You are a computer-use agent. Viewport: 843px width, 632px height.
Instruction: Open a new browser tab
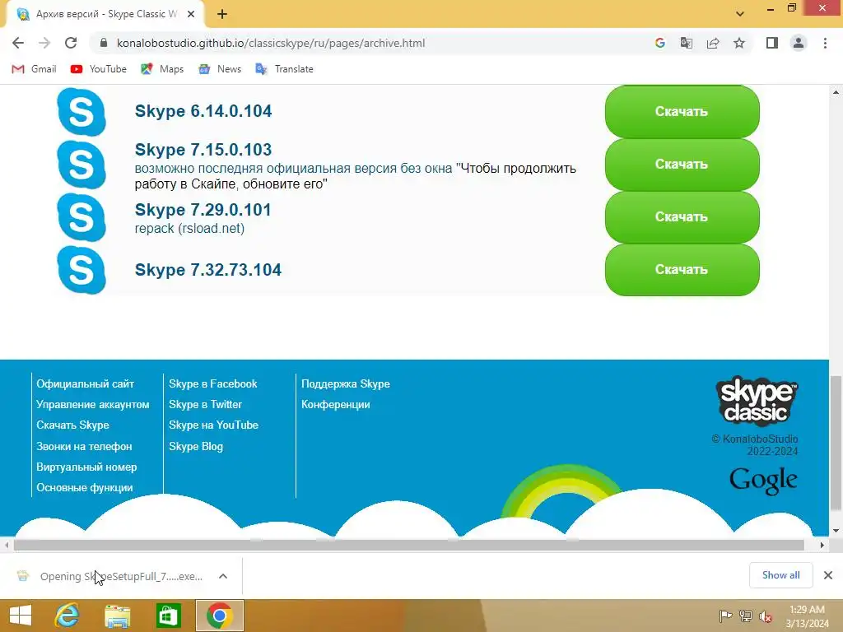[222, 14]
